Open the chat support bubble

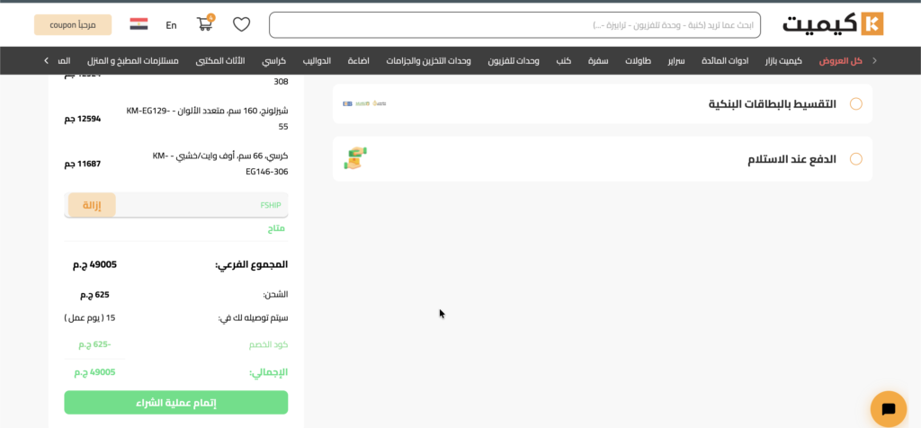[888, 408]
